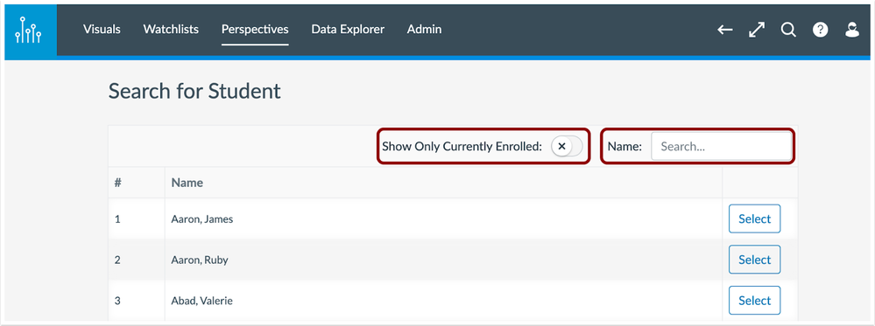Open the Admin menu
Image resolution: width=875 pixels, height=326 pixels.
(424, 30)
